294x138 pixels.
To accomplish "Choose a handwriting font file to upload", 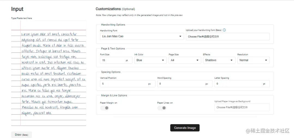I will [228, 36].
